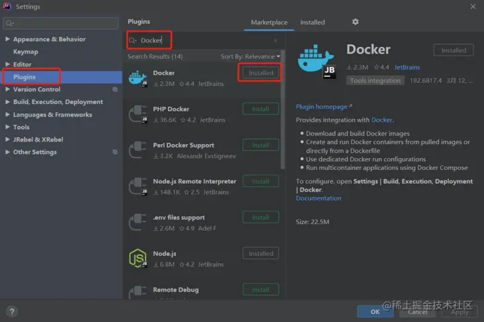This screenshot has height=322, width=484.
Task: Select the .env files support plugin name
Action: (179, 218)
